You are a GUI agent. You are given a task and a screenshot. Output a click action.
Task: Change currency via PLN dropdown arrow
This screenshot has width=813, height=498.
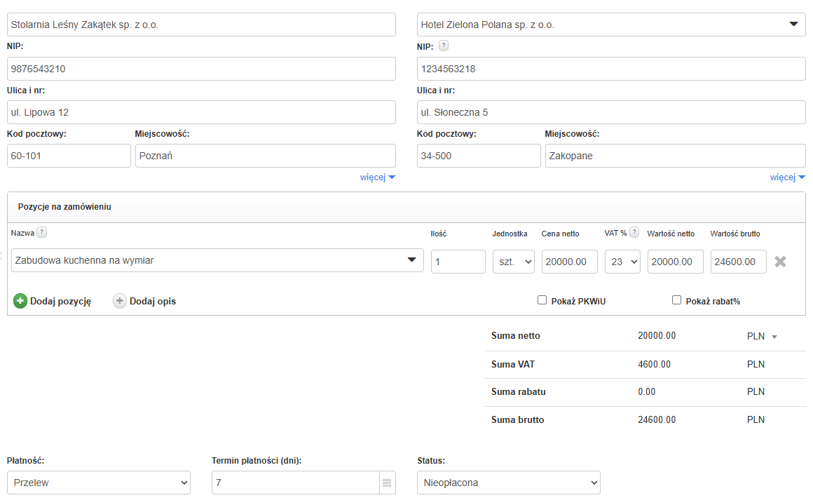(x=774, y=337)
